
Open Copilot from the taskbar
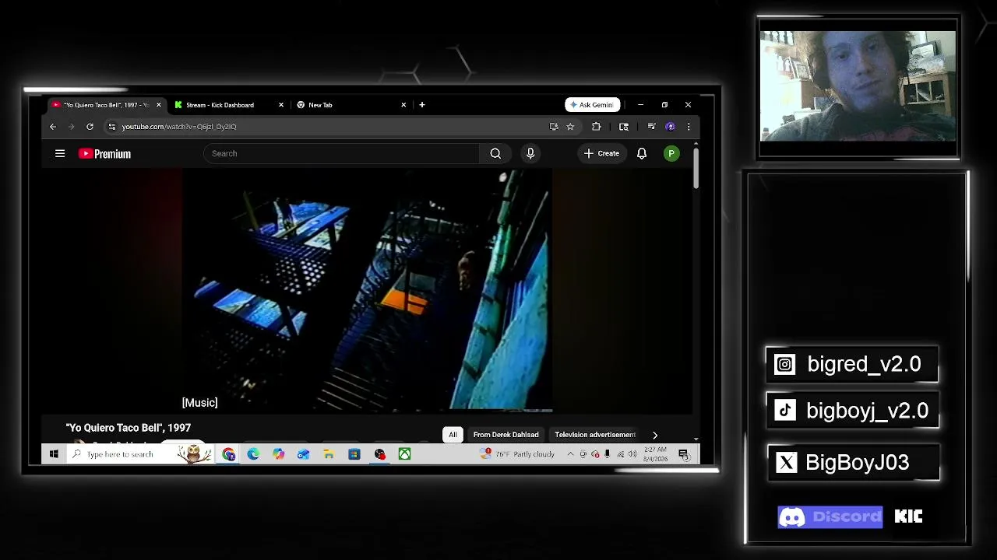(278, 454)
